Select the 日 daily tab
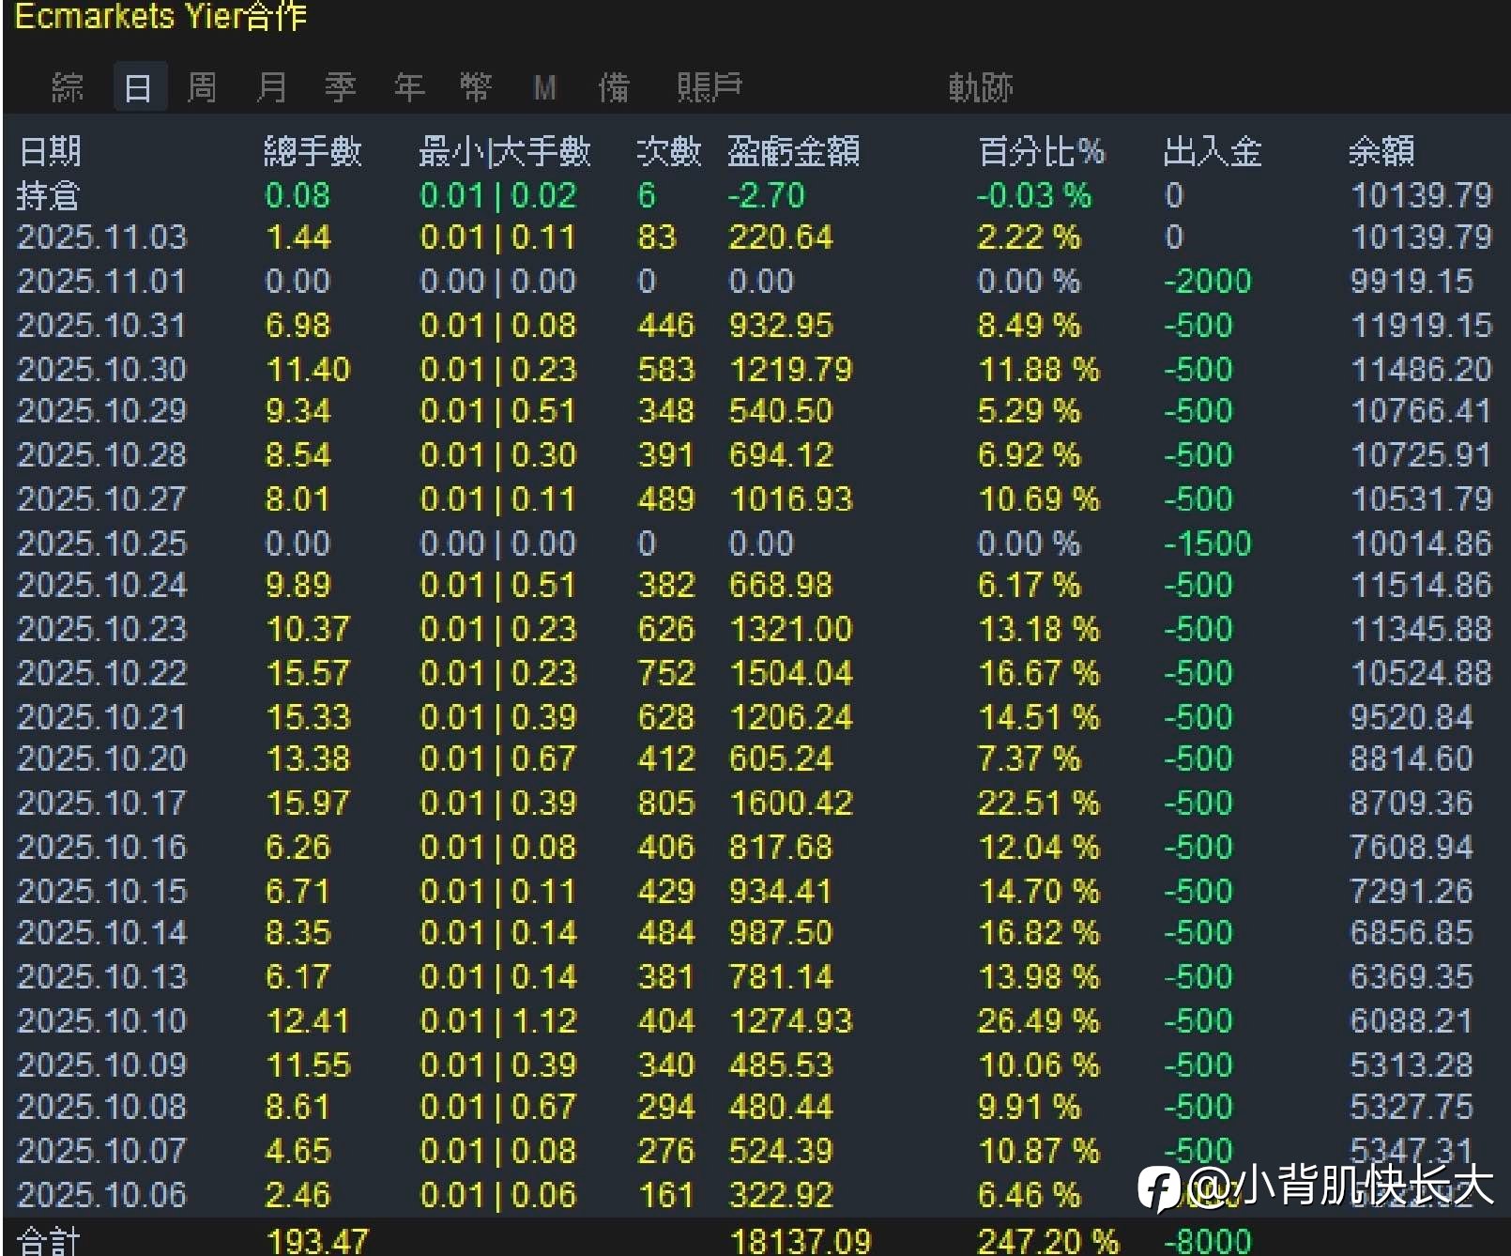Viewport: 1511px width, 1256px height. click(139, 87)
